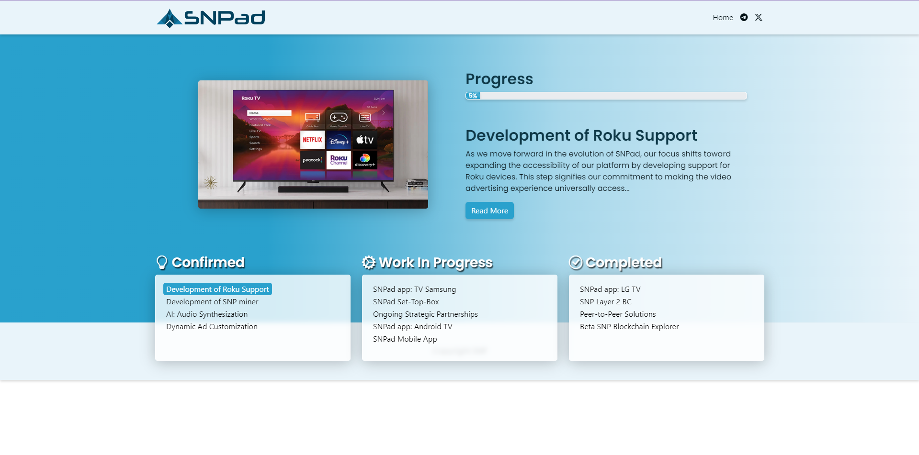Select SNP Layer 2 BC item
Screen dimensions: 919x455
605,302
